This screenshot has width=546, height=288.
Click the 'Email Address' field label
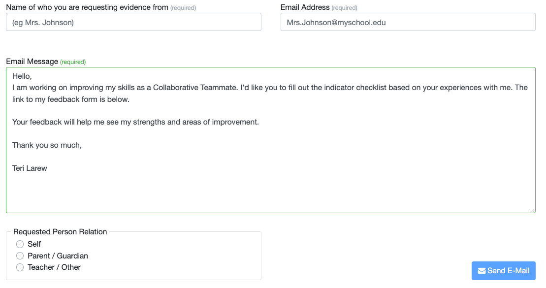point(305,7)
